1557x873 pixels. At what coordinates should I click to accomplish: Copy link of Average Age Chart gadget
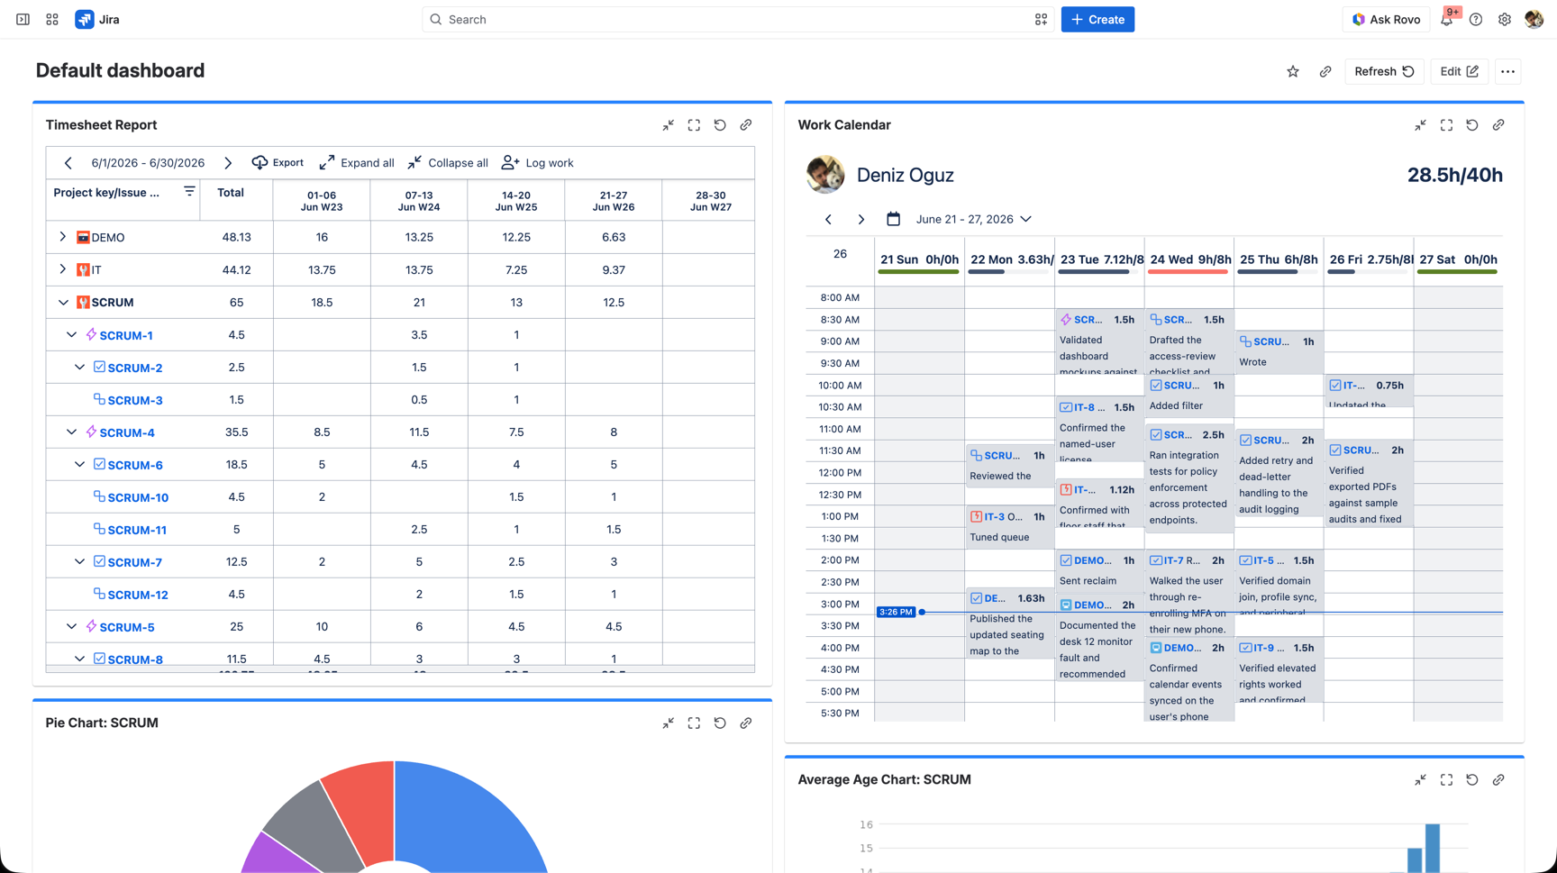click(1498, 780)
